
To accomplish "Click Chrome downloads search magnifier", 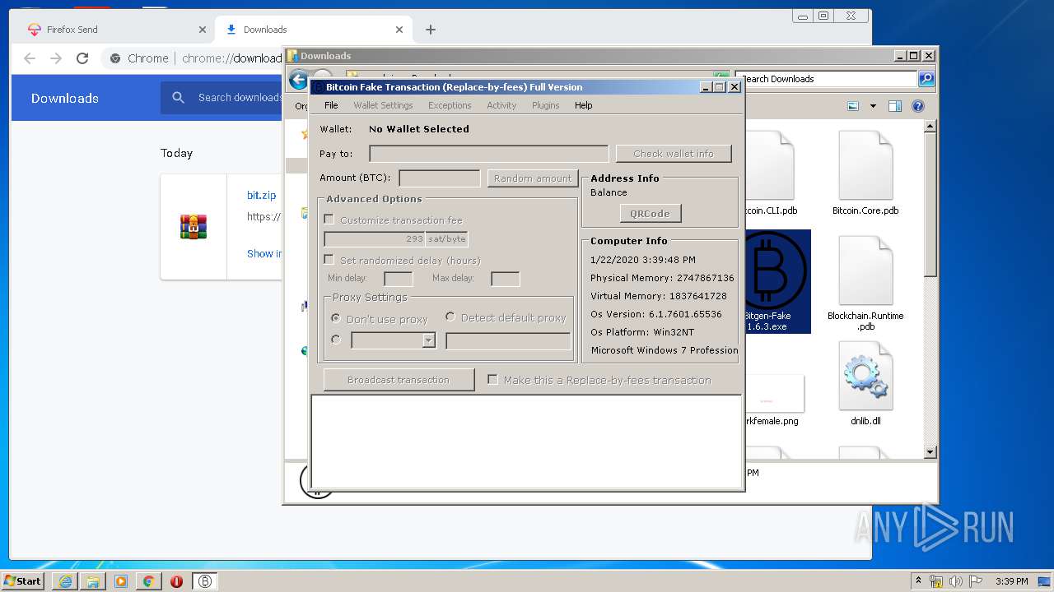I will point(179,98).
